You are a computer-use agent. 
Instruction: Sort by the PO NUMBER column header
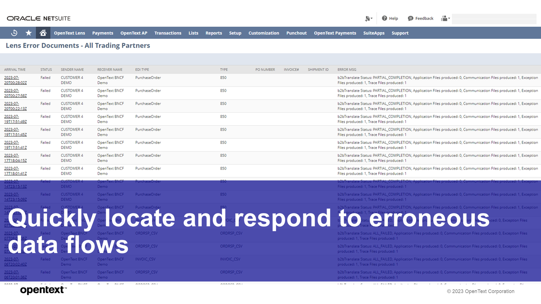pyautogui.click(x=265, y=70)
